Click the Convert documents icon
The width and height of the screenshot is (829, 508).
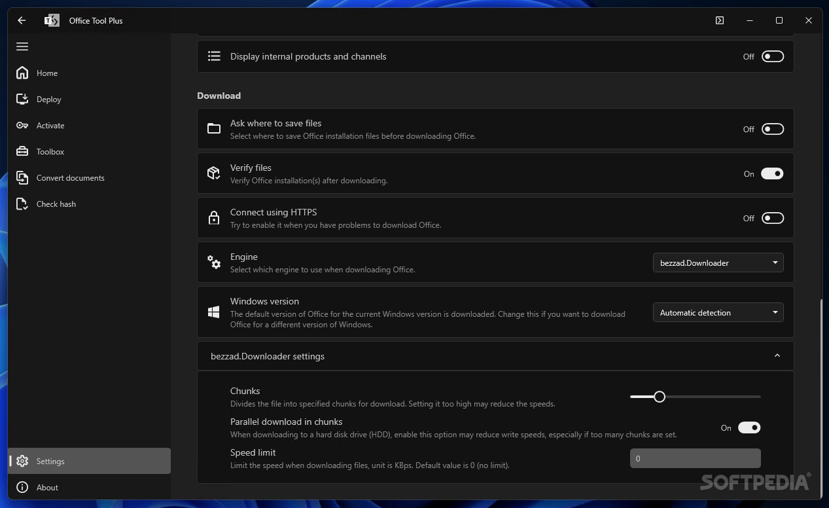[22, 177]
